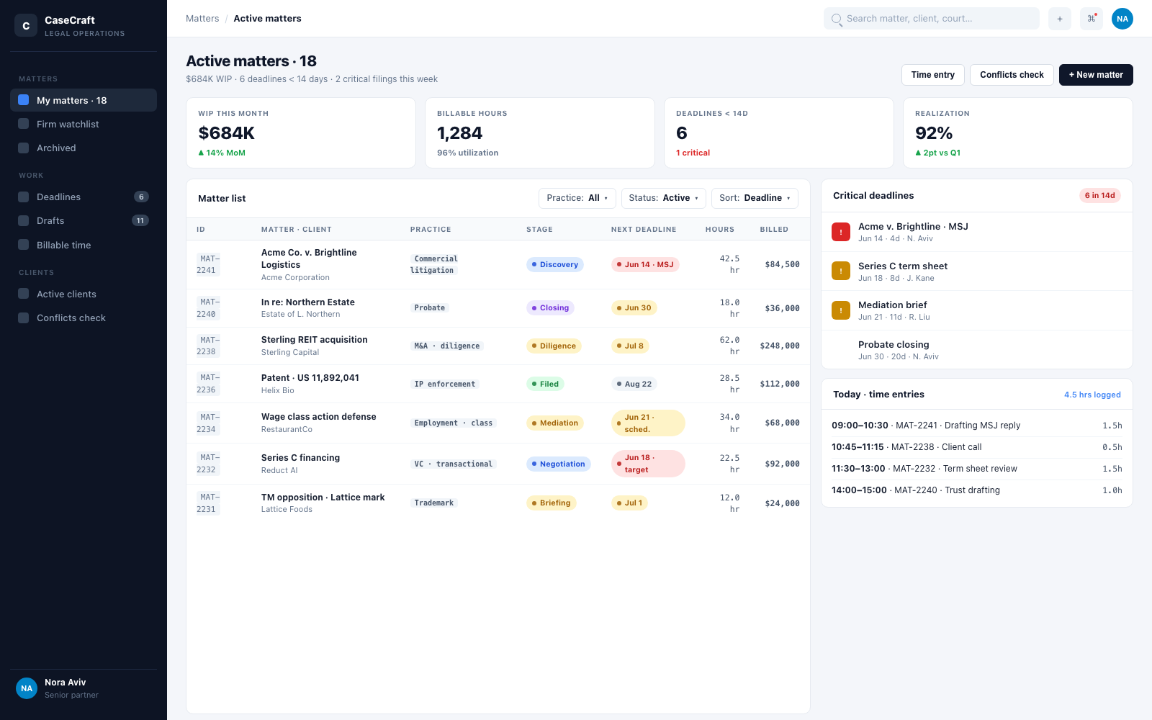This screenshot has height=720, width=1152.
Task: Go to Archived matters
Action: click(84, 148)
